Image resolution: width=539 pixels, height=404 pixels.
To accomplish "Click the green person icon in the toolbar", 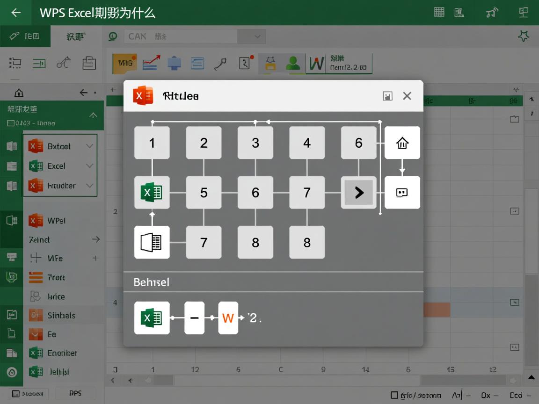I will (293, 62).
